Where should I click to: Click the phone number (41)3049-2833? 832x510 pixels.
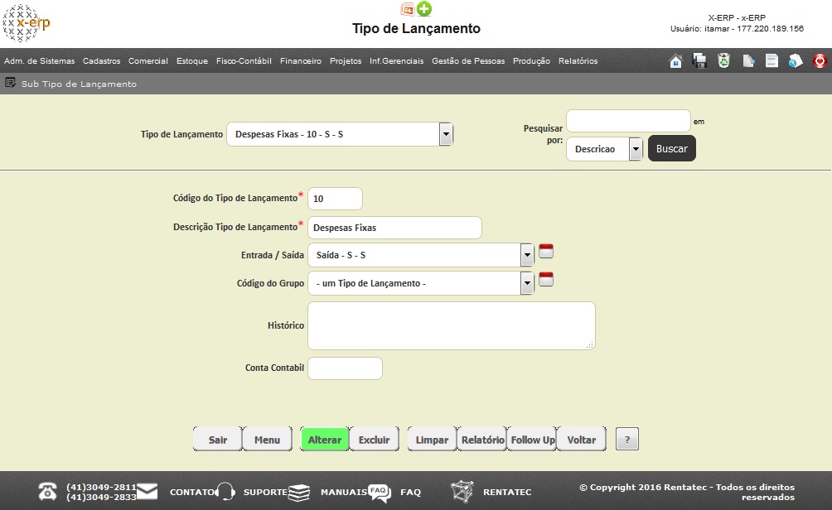point(101,497)
